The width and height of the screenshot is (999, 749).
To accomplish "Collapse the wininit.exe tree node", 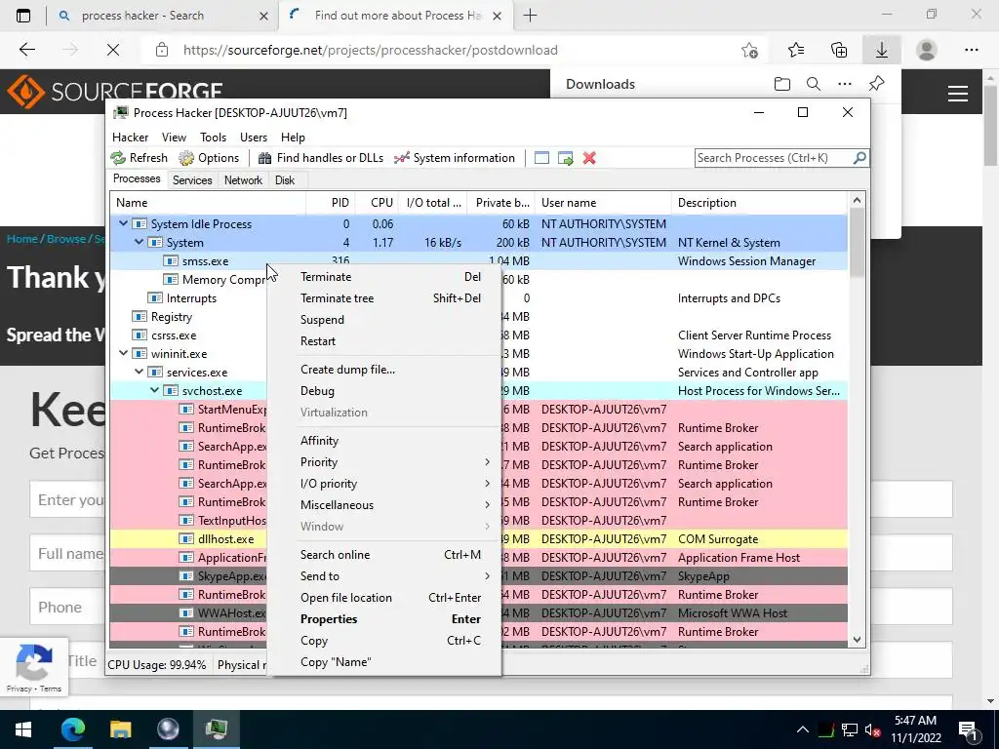I will (123, 353).
